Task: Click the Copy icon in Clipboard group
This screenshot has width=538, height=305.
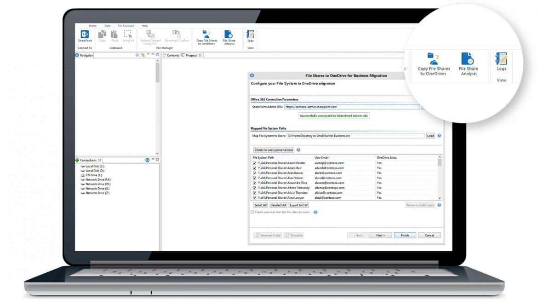Action: [x=102, y=35]
